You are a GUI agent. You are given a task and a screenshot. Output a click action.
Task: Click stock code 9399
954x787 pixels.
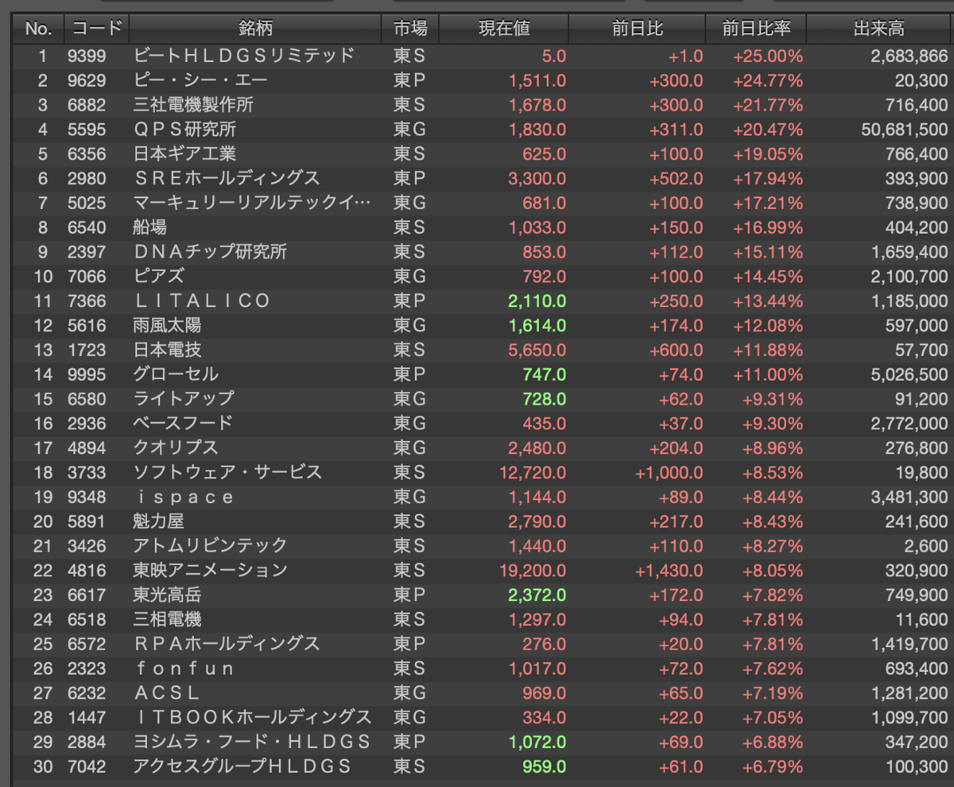(87, 56)
